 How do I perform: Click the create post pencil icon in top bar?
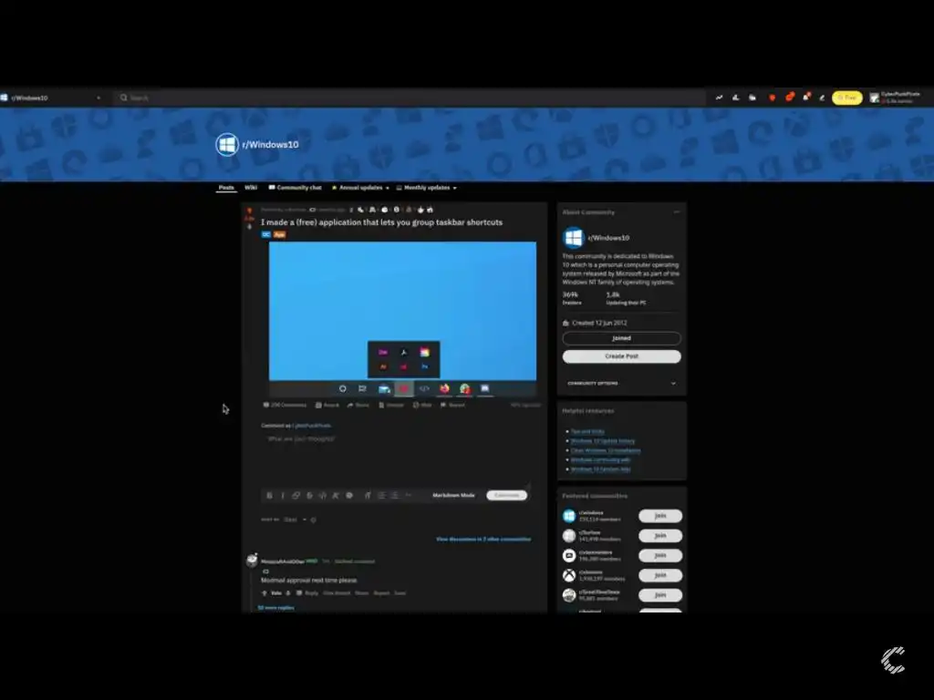click(x=822, y=98)
